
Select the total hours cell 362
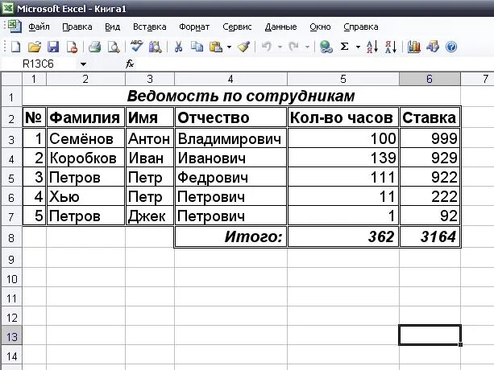coord(342,236)
